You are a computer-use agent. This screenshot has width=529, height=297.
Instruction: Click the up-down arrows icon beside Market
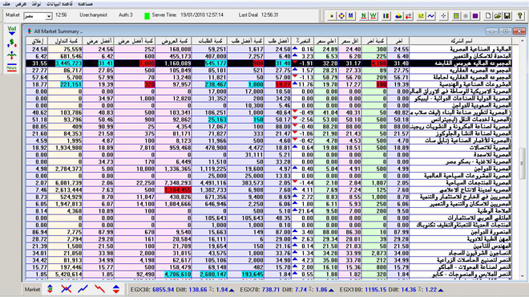pyautogui.click(x=50, y=289)
